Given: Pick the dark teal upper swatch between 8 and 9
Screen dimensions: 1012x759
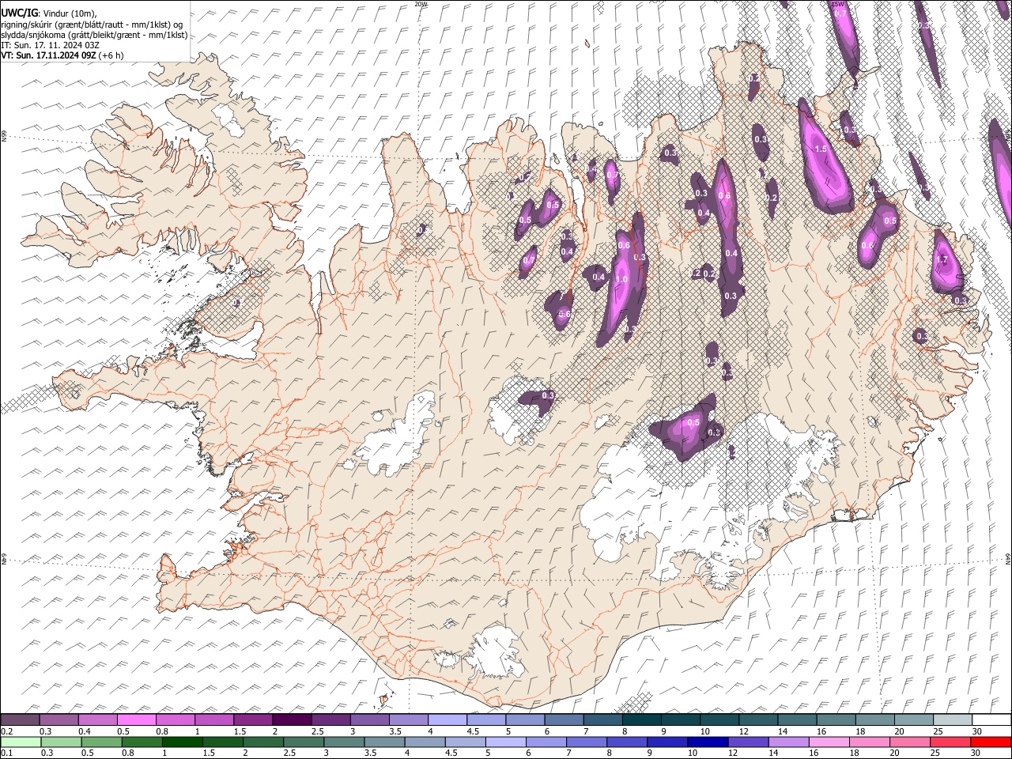Looking at the screenshot, I should (642, 720).
